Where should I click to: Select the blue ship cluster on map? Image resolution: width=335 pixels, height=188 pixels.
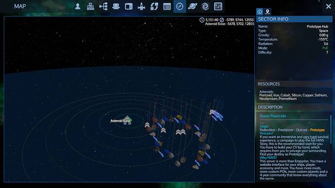[217, 115]
